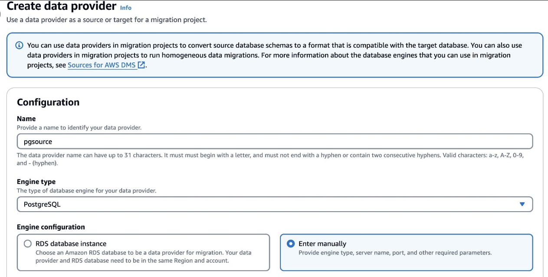Open the Sources for AWS DMS link
This screenshot has width=548, height=277.
click(x=102, y=65)
